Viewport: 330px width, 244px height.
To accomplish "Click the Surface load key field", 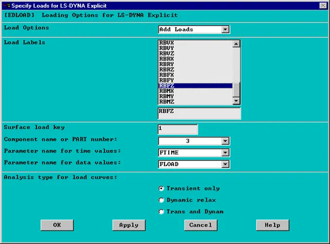I will [178, 129].
